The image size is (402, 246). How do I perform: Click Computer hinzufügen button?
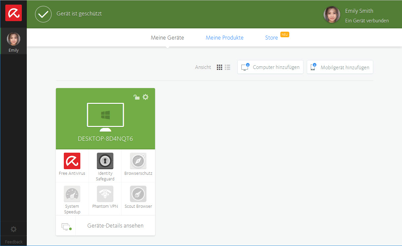pos(270,67)
